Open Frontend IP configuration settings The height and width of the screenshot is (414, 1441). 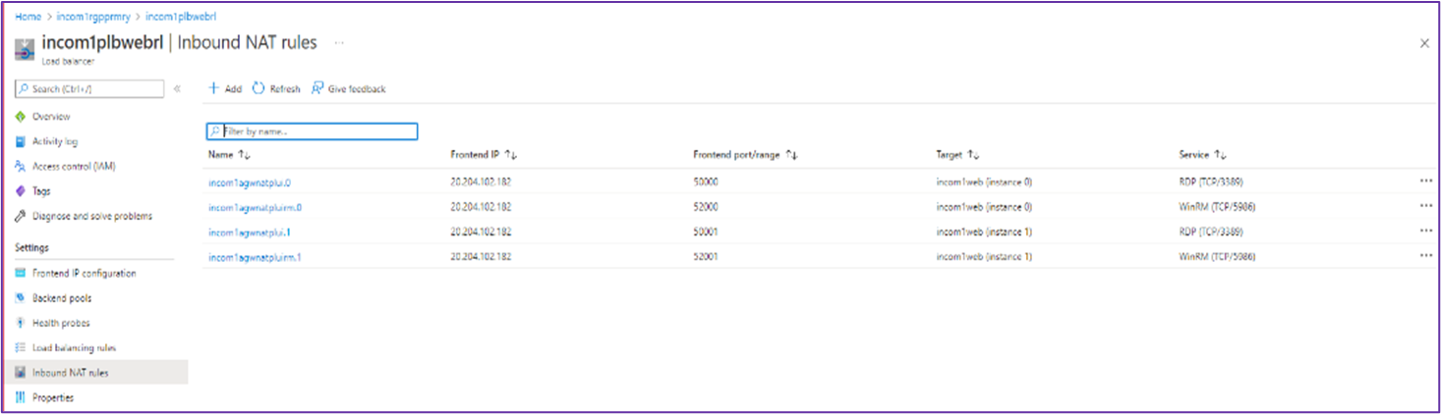tap(84, 274)
